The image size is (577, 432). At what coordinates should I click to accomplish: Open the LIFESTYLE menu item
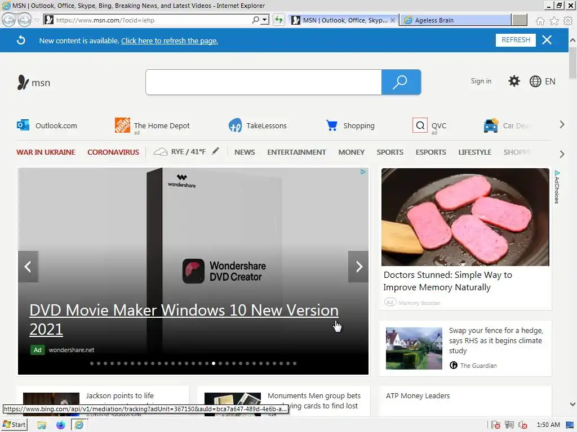474,152
